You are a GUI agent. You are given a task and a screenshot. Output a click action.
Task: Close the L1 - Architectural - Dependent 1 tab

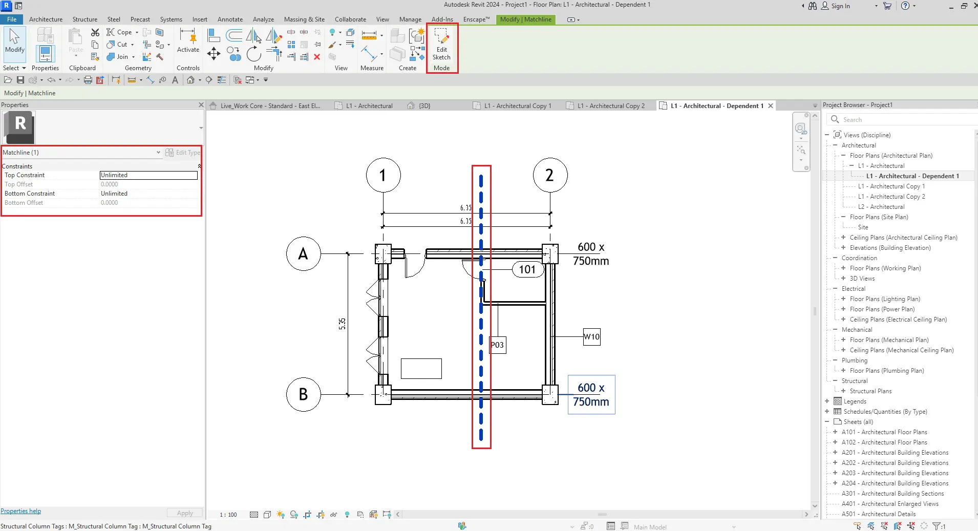(x=771, y=106)
